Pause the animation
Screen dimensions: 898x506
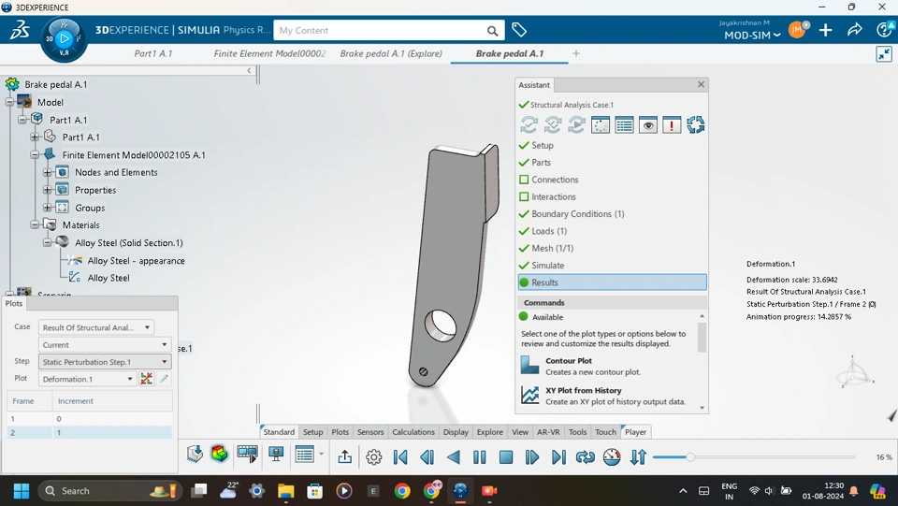click(479, 457)
